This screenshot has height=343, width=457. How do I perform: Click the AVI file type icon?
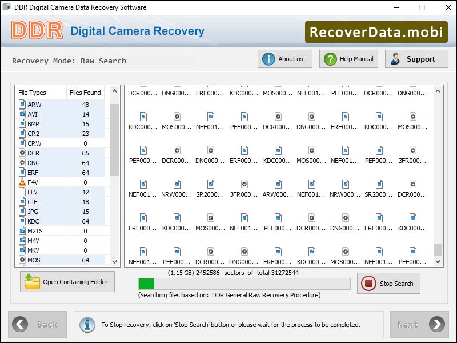[22, 114]
